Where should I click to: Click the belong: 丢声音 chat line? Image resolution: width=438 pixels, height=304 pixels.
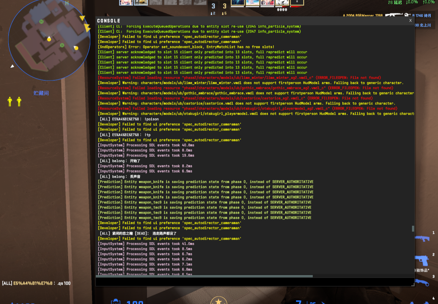[x=120, y=176]
